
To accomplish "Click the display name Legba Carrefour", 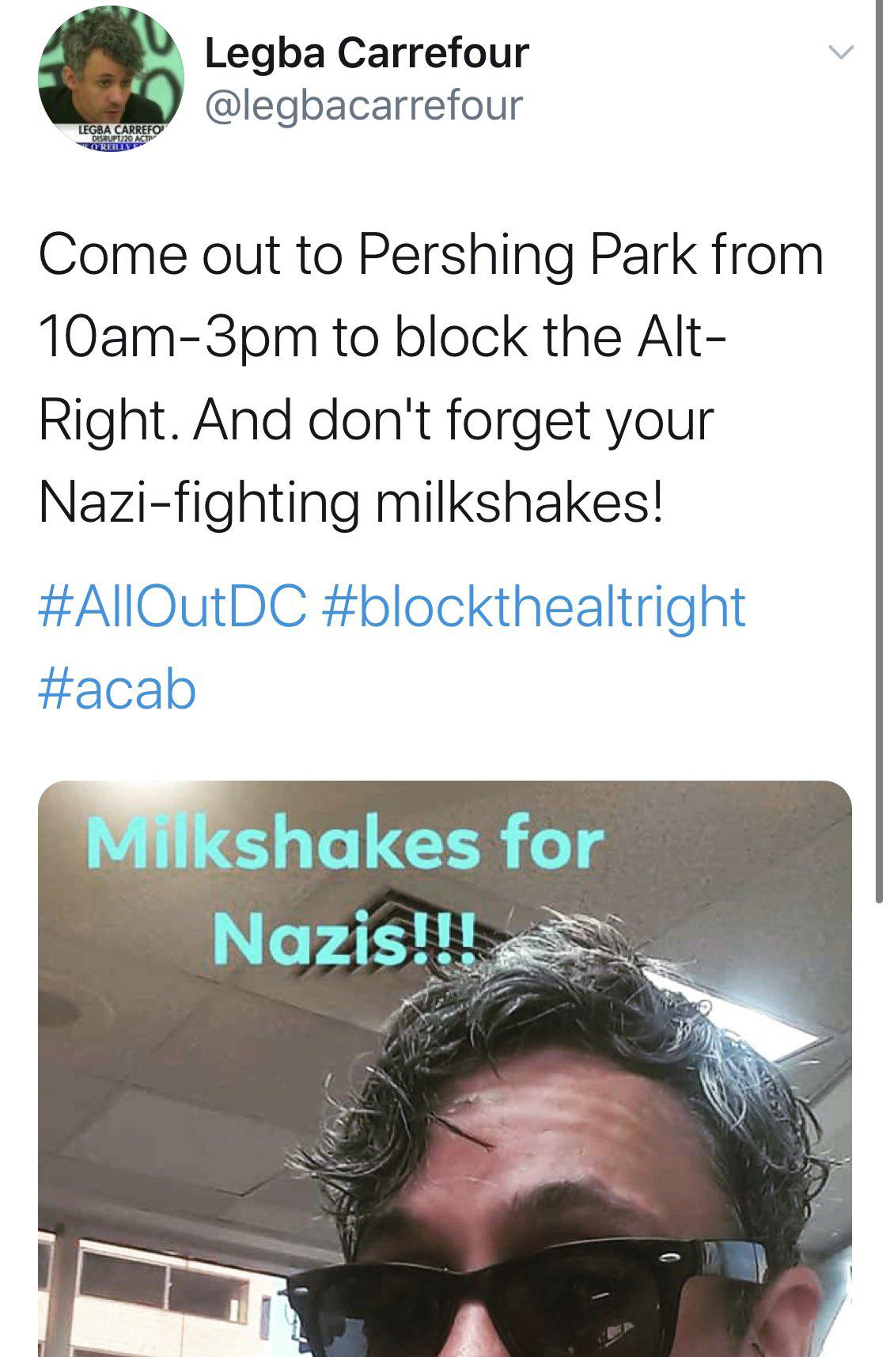I will [366, 53].
